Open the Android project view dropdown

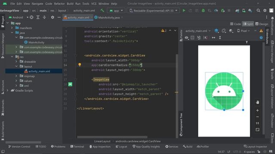click(x=18, y=17)
